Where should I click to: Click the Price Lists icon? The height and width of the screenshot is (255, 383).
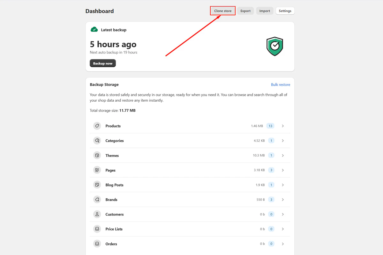(x=97, y=229)
